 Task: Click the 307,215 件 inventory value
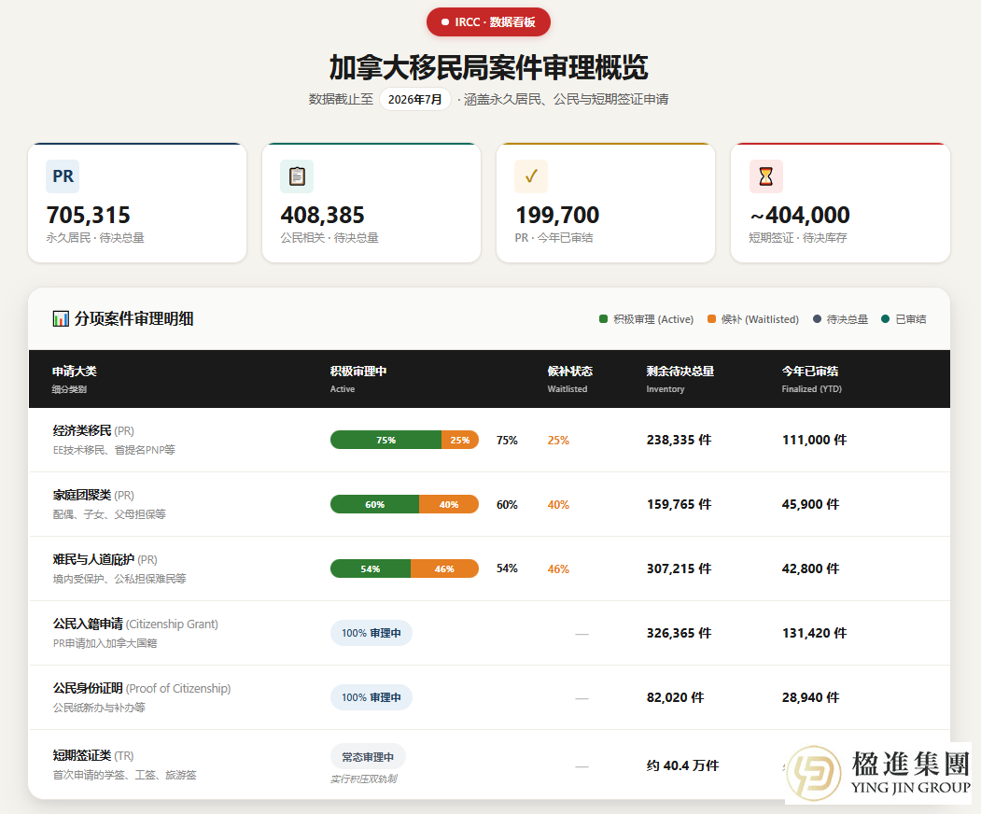pyautogui.click(x=679, y=568)
